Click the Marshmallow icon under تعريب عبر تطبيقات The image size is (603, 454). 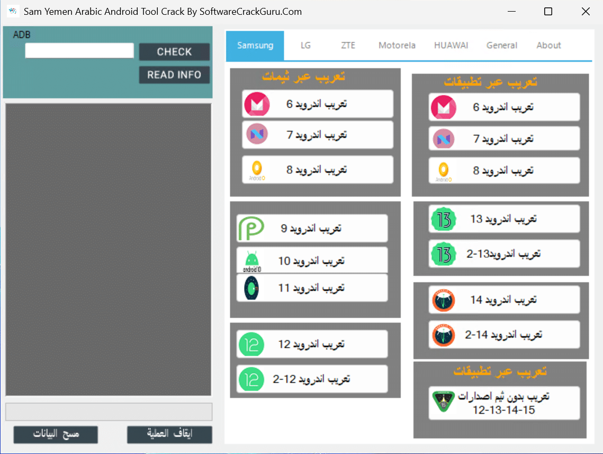click(444, 107)
